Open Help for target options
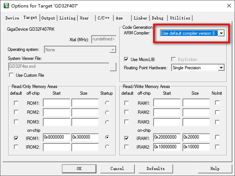Screen dimensions: 235x176 coord(215,169)
